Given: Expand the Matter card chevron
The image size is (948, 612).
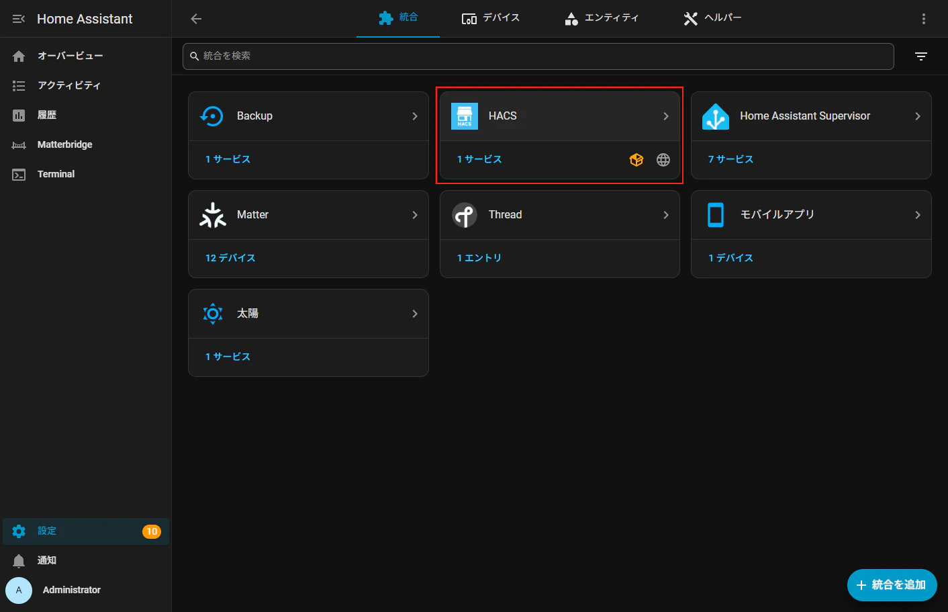Looking at the screenshot, I should pyautogui.click(x=415, y=215).
